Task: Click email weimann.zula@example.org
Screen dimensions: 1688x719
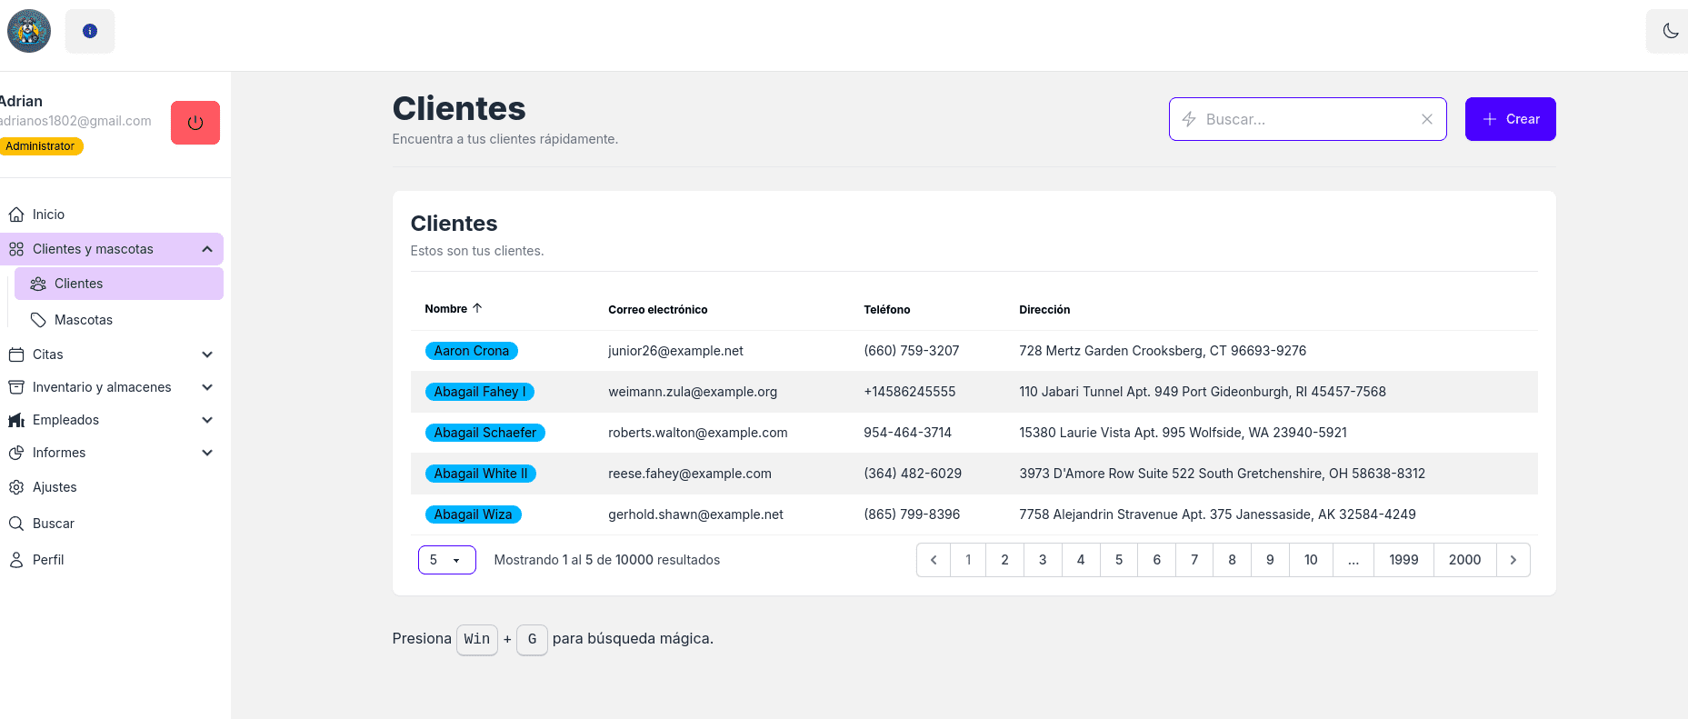Action: coord(693,392)
